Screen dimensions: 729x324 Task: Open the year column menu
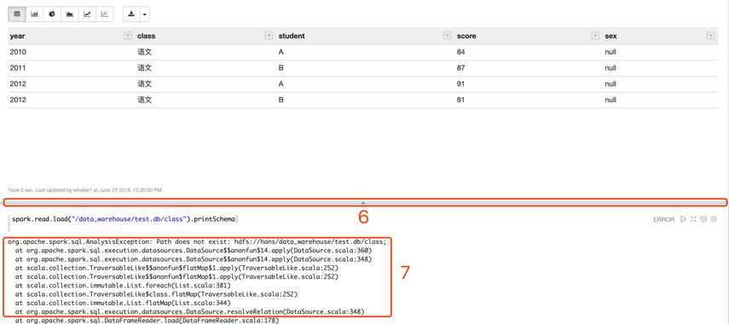pyautogui.click(x=128, y=36)
